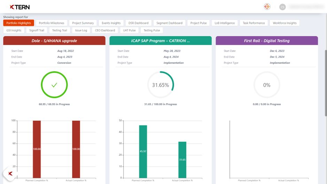The width and height of the screenshot is (327, 184).
Task: Click Dole Planned Completion bar showing 100.00
Action: [x=37, y=149]
